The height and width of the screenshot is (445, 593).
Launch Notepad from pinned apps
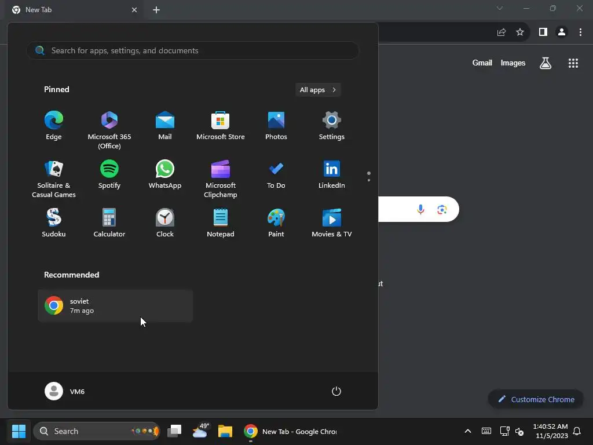pyautogui.click(x=221, y=223)
